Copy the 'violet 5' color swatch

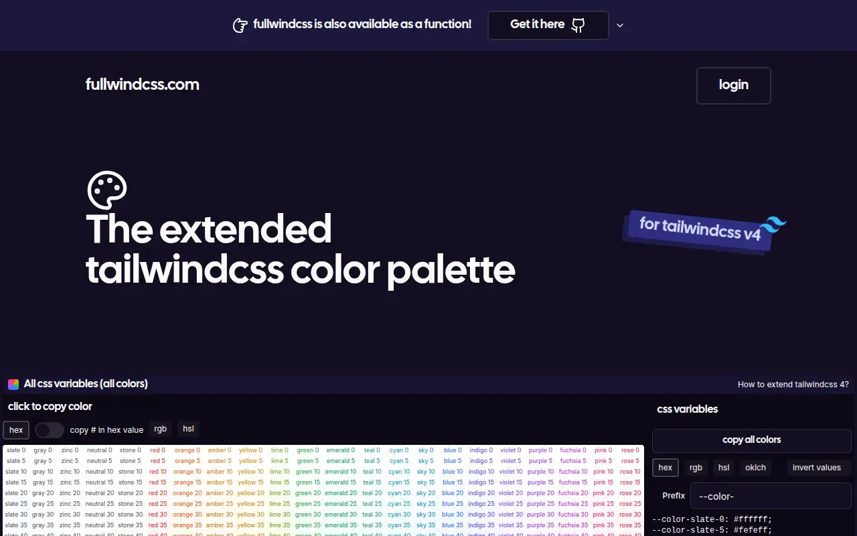click(x=510, y=461)
